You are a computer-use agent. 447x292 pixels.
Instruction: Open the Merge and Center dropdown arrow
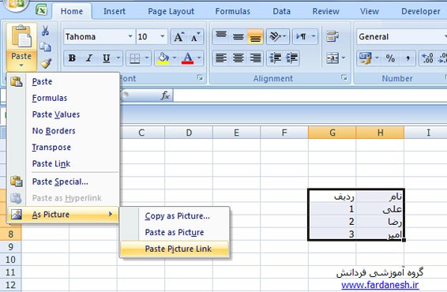pyautogui.click(x=344, y=58)
